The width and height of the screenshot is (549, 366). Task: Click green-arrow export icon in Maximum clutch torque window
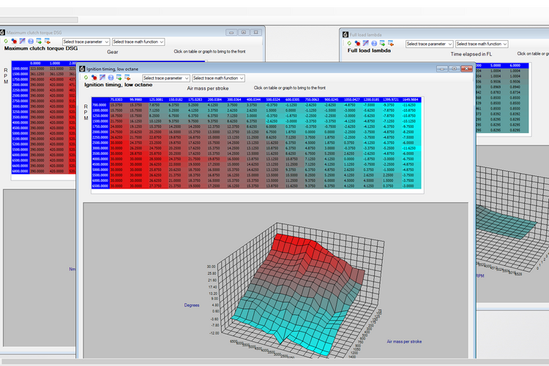point(40,41)
